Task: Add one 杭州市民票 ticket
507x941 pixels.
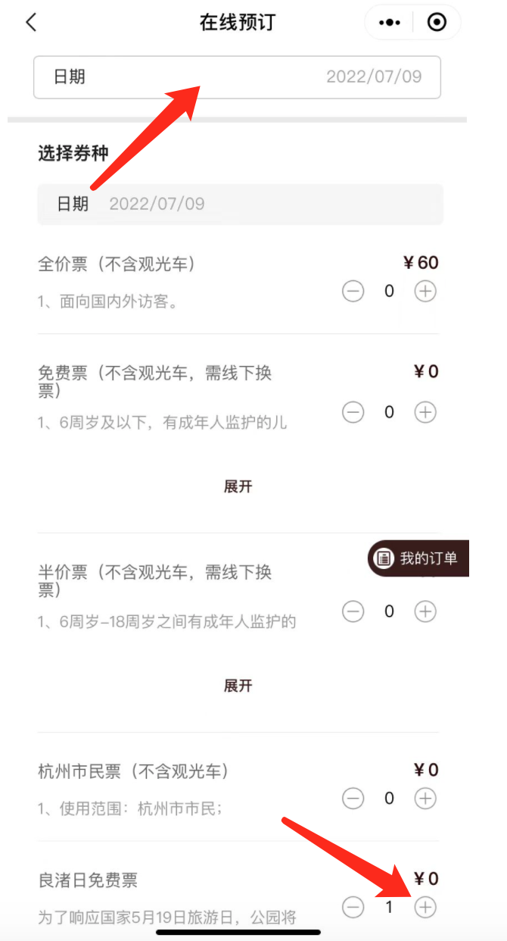Action: pyautogui.click(x=425, y=798)
